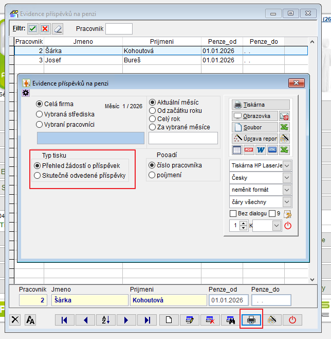Click the Pracovník filter input field
The width and height of the screenshot is (331, 339).
click(x=119, y=29)
